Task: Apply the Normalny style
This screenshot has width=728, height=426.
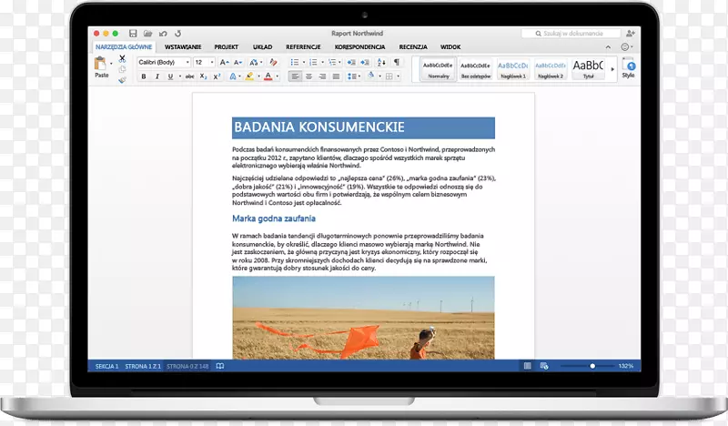Action: pyautogui.click(x=439, y=69)
